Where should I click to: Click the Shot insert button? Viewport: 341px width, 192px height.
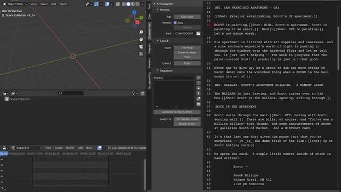click(x=187, y=57)
